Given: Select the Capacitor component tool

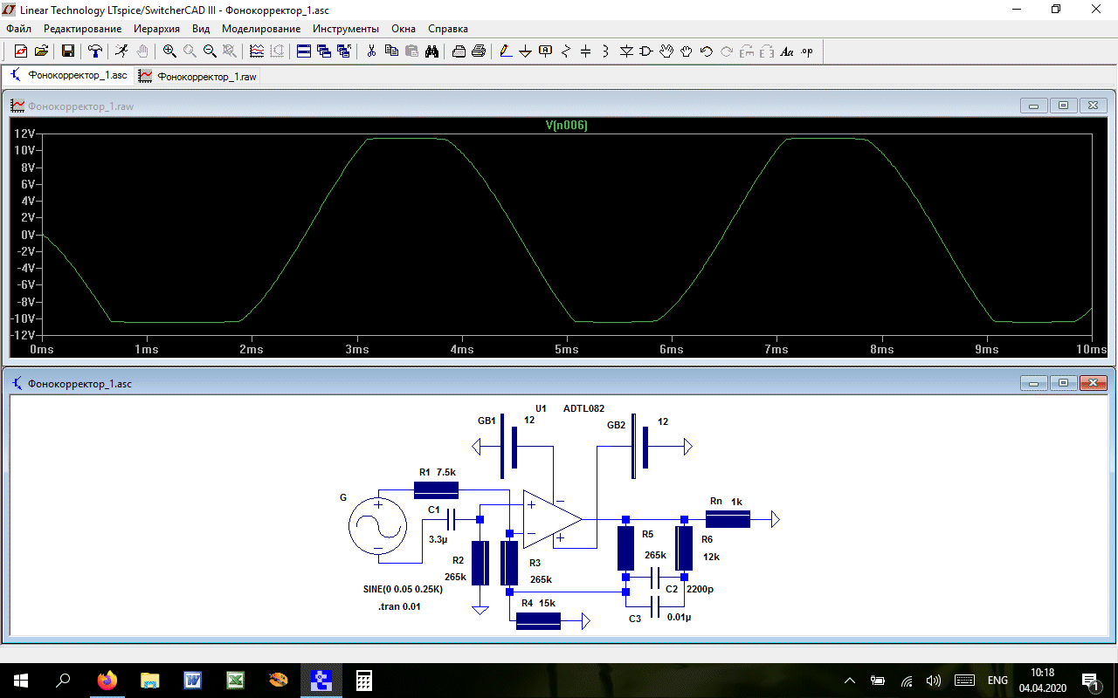Looking at the screenshot, I should pyautogui.click(x=586, y=51).
